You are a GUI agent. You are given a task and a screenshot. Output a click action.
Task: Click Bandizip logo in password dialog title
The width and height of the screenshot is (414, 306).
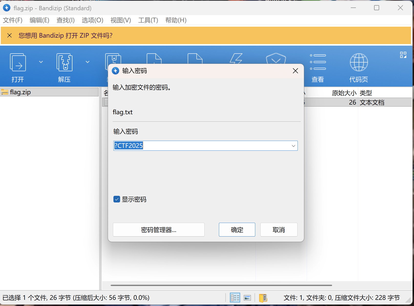coord(116,71)
